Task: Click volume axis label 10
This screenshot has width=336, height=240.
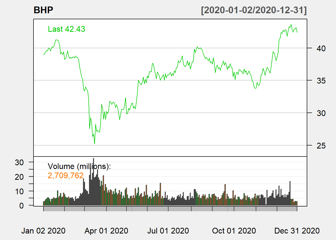Action: coord(19,191)
